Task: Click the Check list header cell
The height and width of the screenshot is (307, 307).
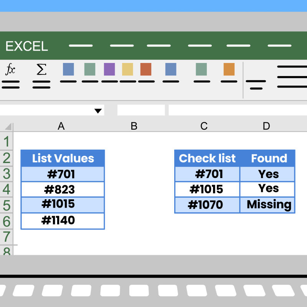Action: pos(207,158)
